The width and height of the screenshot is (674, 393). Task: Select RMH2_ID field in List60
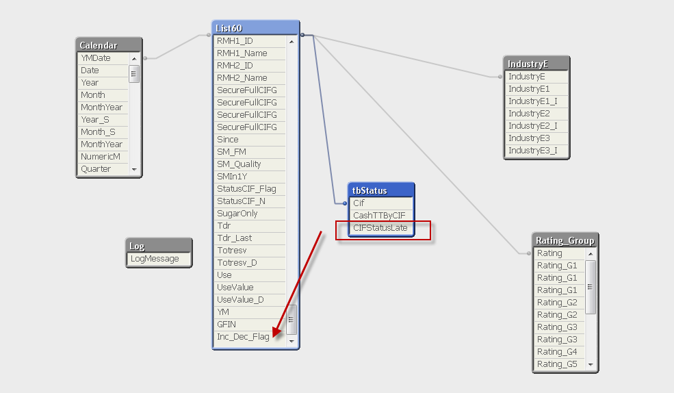pyautogui.click(x=250, y=66)
